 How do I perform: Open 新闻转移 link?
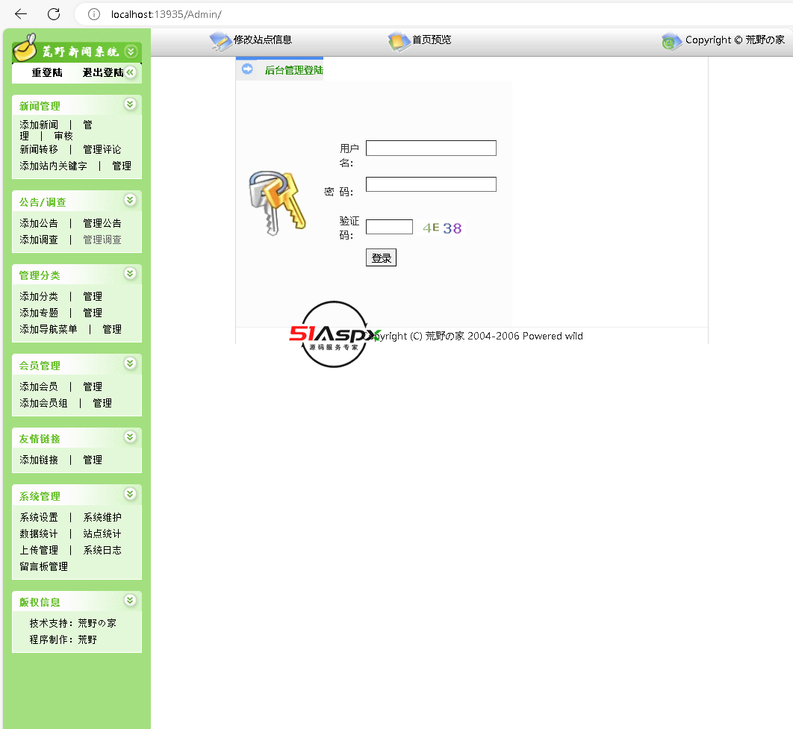[39, 149]
